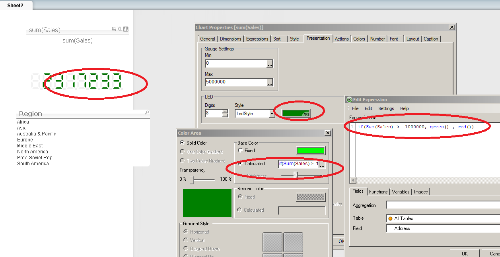This screenshot has width=500, height=257.
Task: Click the Max field containing 5000000
Action: 236,83
